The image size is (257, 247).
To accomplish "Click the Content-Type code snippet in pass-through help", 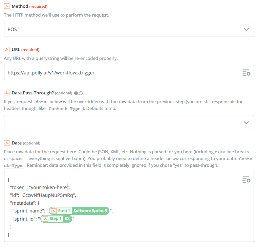I will coord(65,109).
